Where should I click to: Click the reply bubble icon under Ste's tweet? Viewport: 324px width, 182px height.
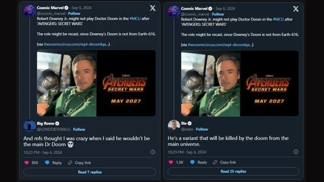pyautogui.click(x=192, y=162)
